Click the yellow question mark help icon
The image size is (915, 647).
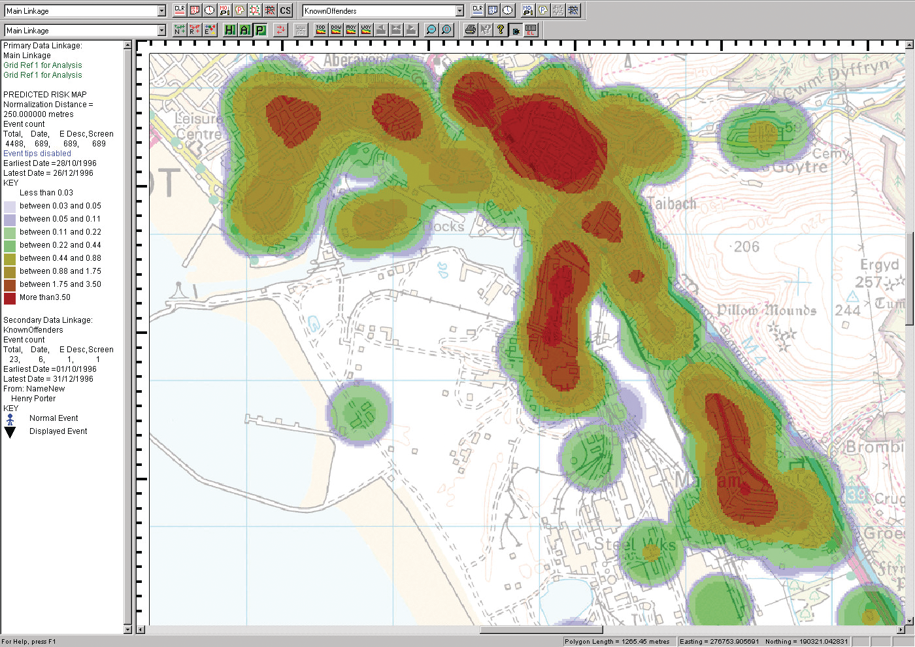point(500,30)
